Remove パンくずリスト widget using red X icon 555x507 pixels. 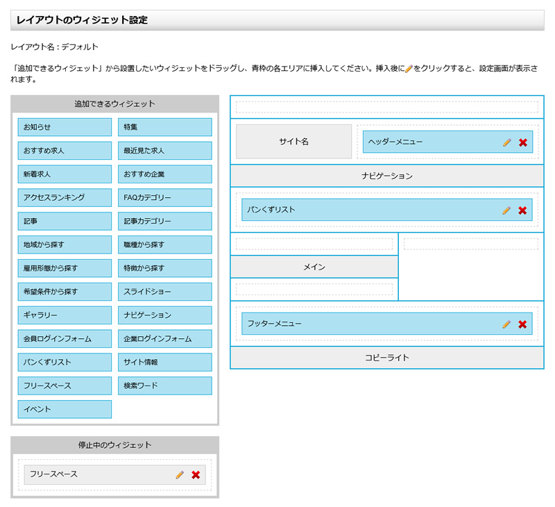pyautogui.click(x=522, y=209)
